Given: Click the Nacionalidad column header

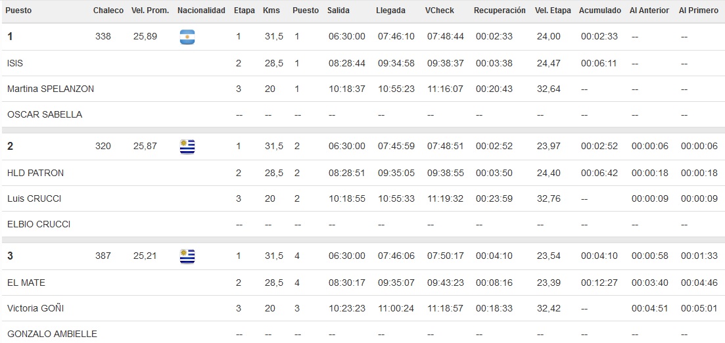Looking at the screenshot, I should [x=201, y=10].
